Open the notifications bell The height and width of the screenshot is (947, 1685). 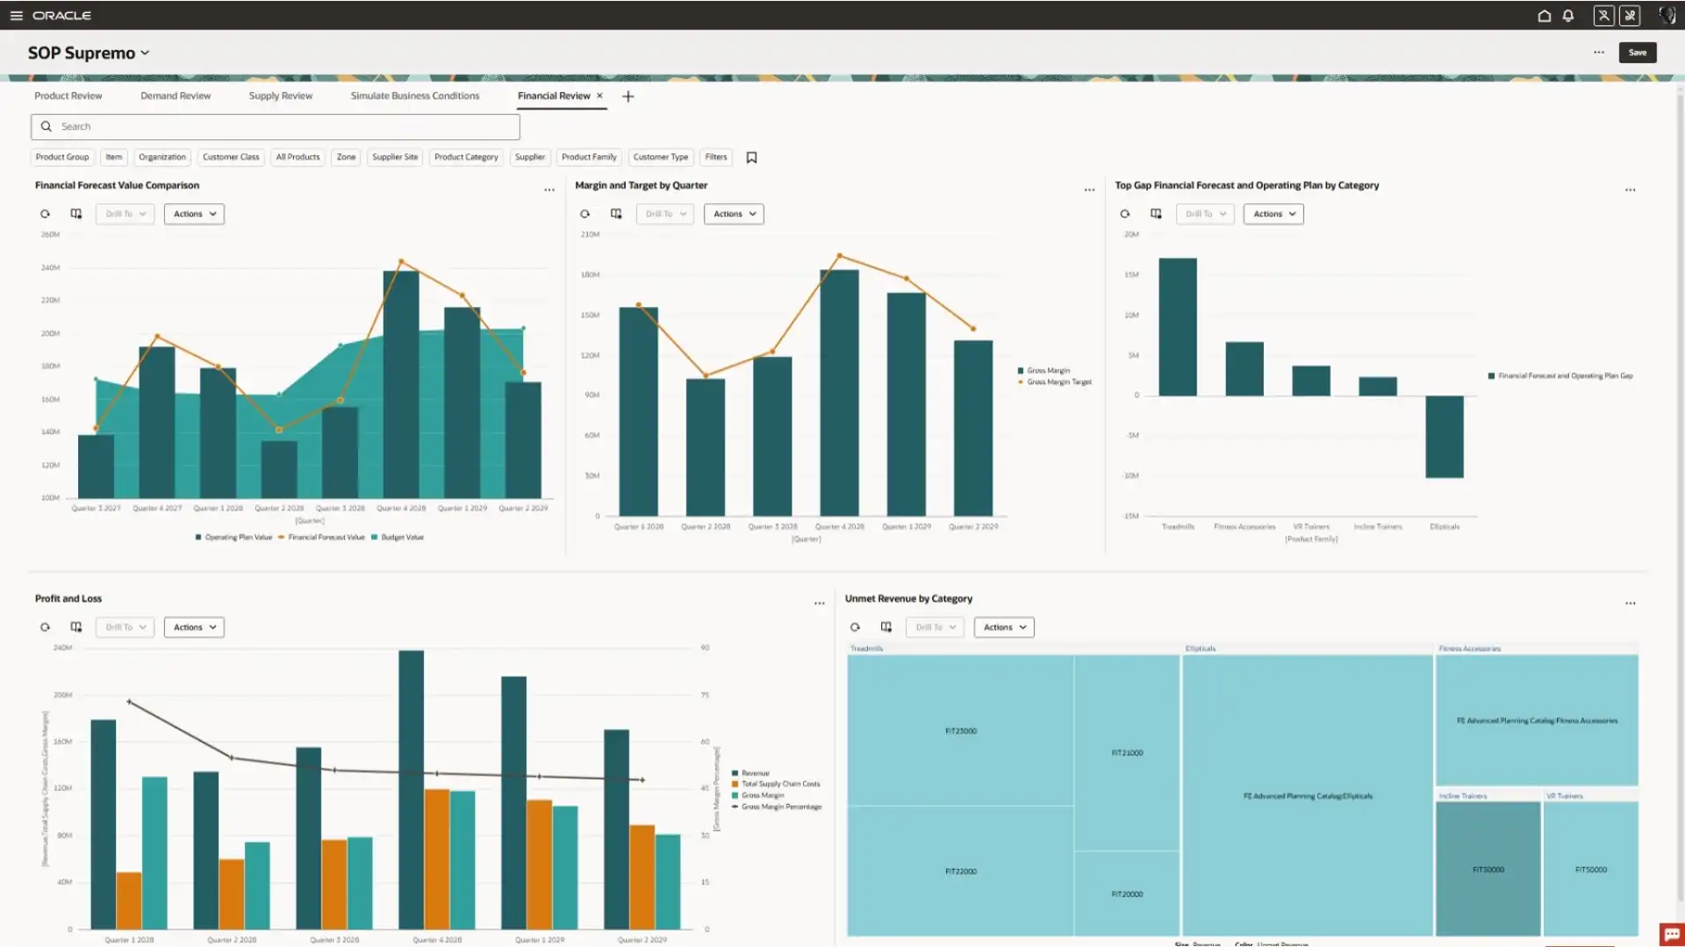click(1568, 16)
